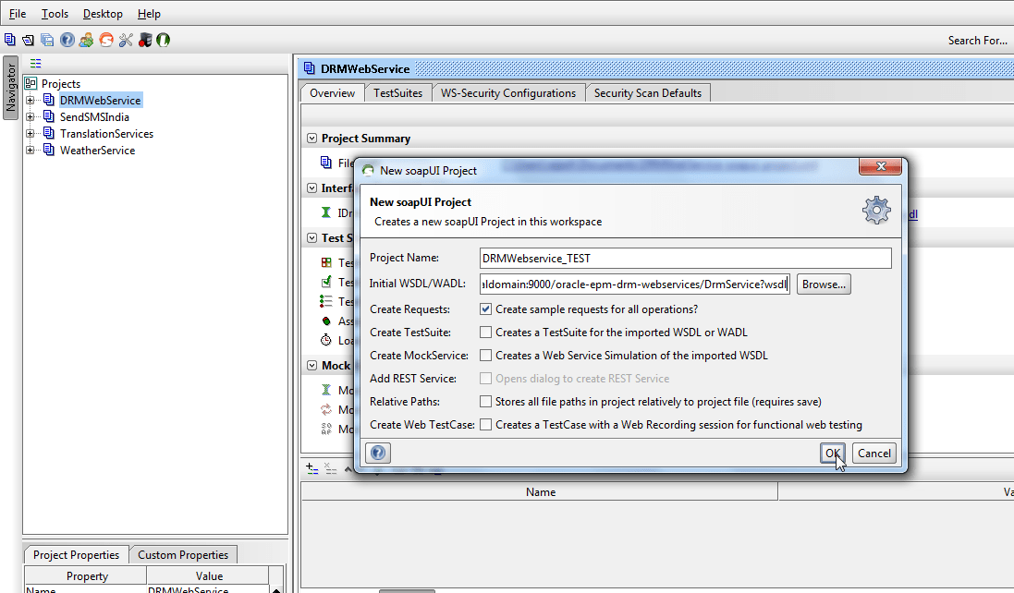The width and height of the screenshot is (1014, 593).
Task: Click the Property column header
Action: tap(87, 576)
